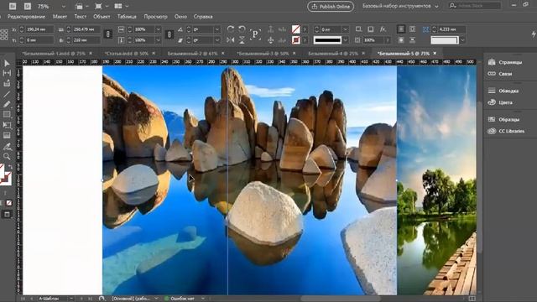537x302 pixels.
Task: Open the Цвета panel
Action: point(500,102)
